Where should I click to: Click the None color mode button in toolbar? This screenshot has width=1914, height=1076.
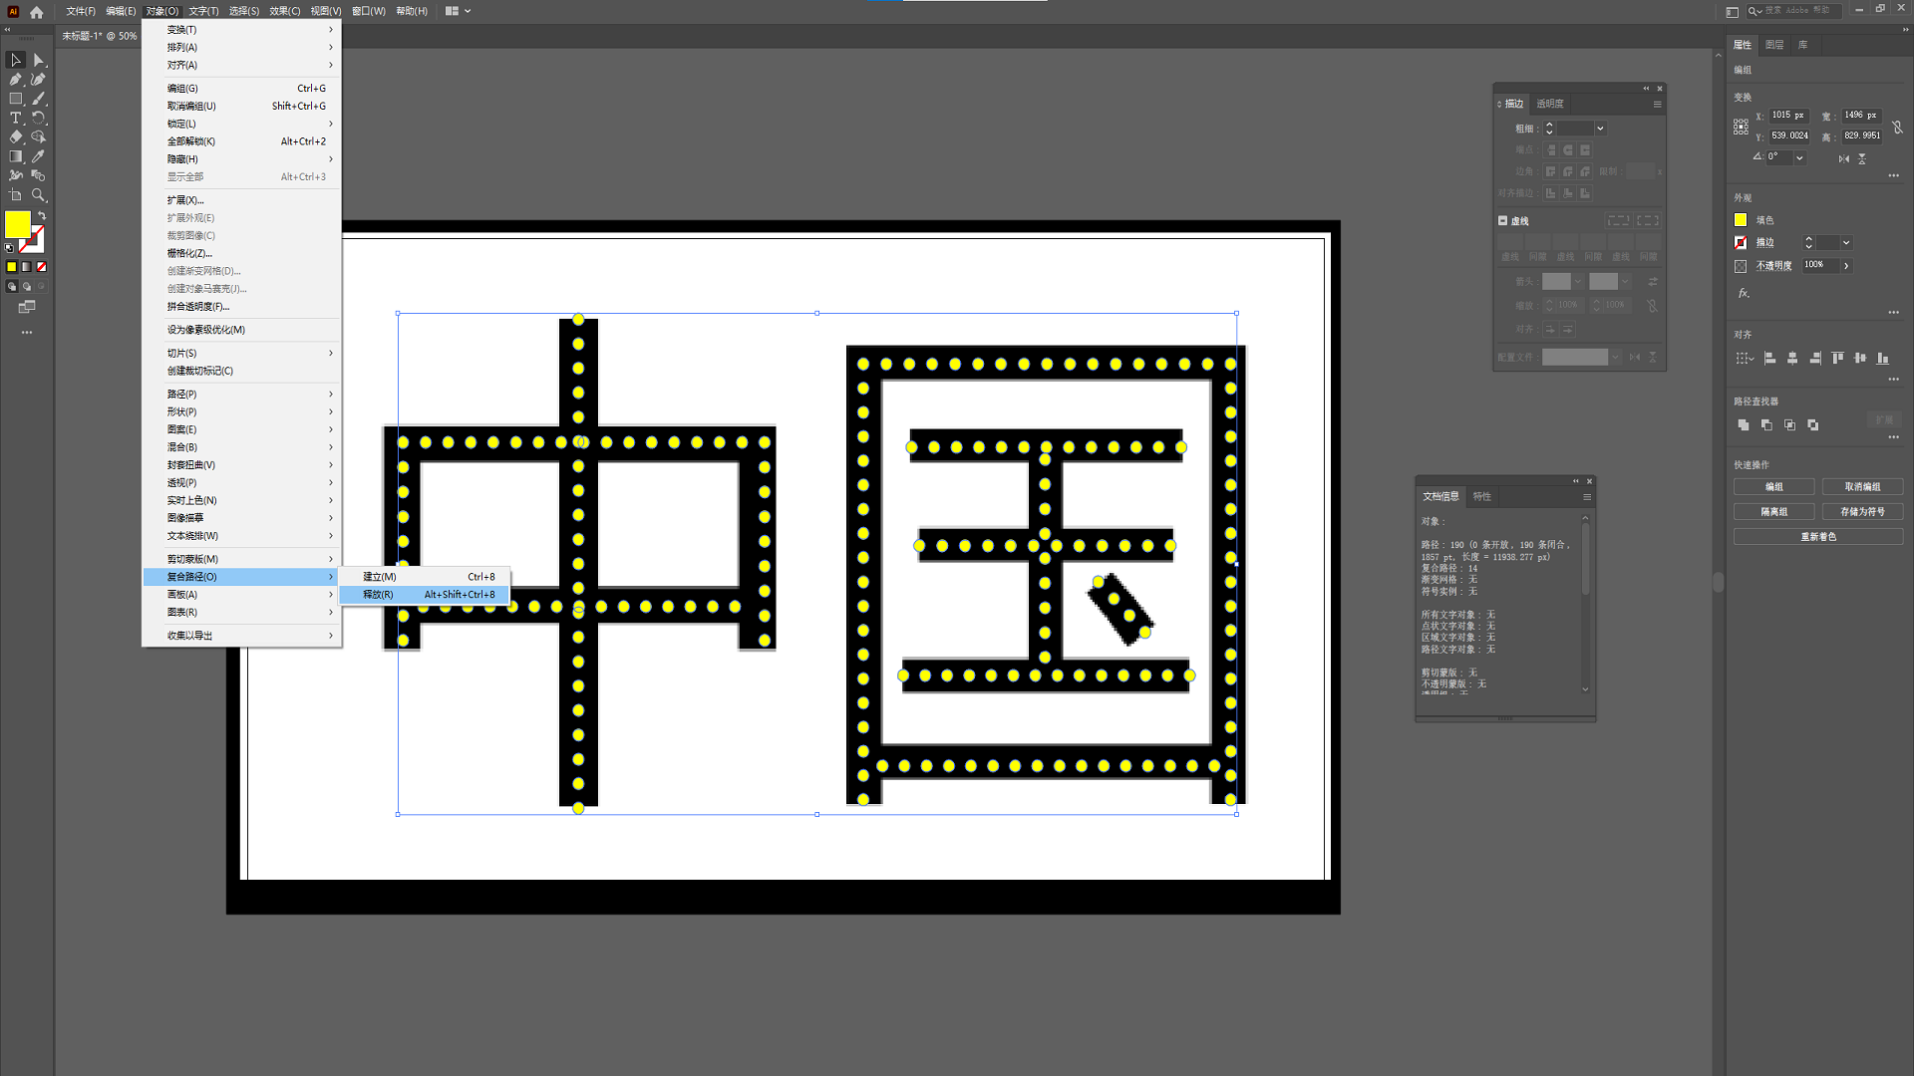point(42,267)
